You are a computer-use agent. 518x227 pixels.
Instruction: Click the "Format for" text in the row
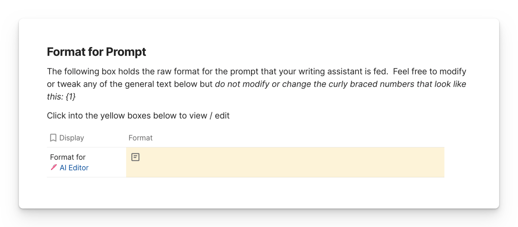tap(68, 157)
